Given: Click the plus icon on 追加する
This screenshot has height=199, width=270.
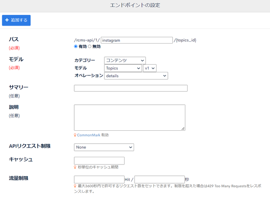Looking at the screenshot, I should point(7,20).
